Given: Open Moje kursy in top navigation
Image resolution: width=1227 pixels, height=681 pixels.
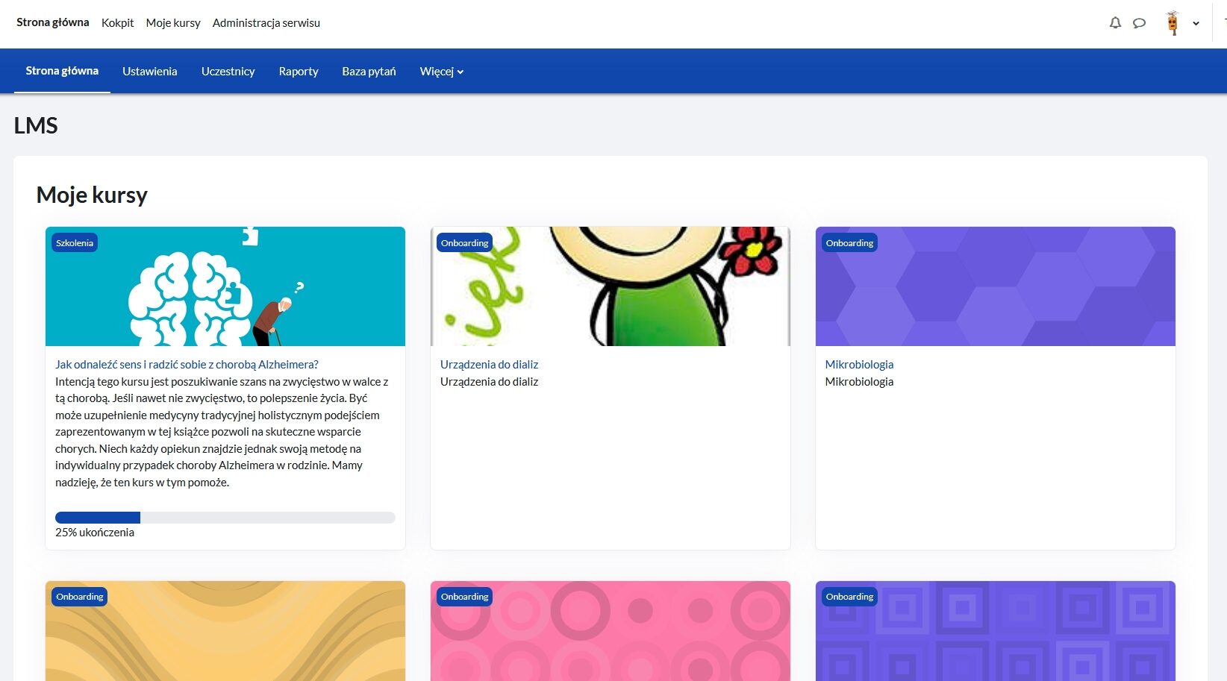Looking at the screenshot, I should click(173, 23).
